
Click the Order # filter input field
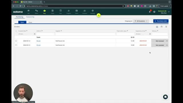[x=45, y=34]
